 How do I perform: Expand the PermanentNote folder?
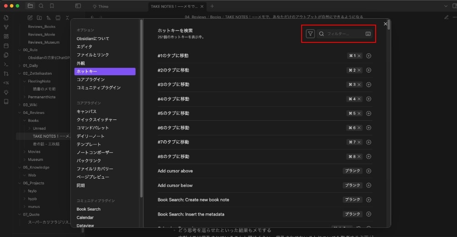coord(25,97)
